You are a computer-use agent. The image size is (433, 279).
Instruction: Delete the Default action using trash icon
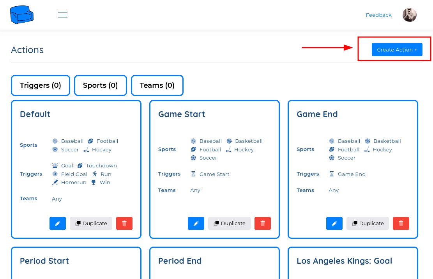click(124, 224)
